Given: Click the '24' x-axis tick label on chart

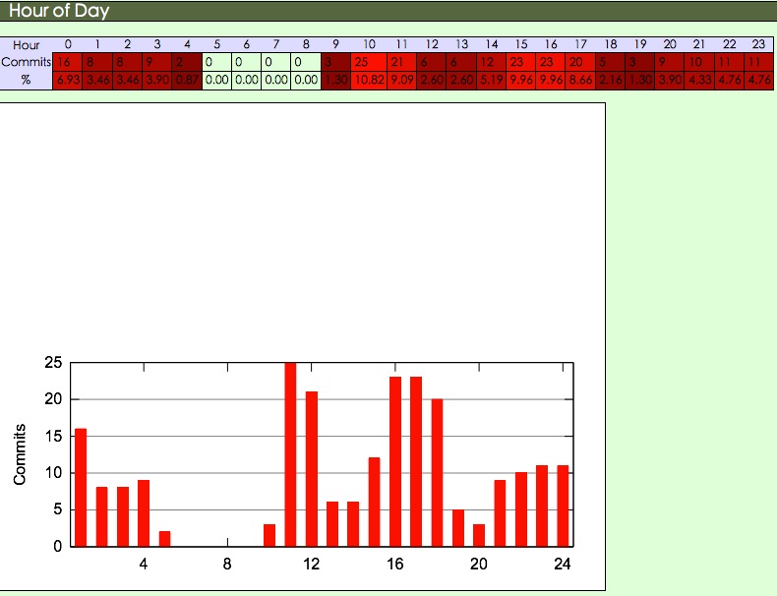Looking at the screenshot, I should [563, 564].
